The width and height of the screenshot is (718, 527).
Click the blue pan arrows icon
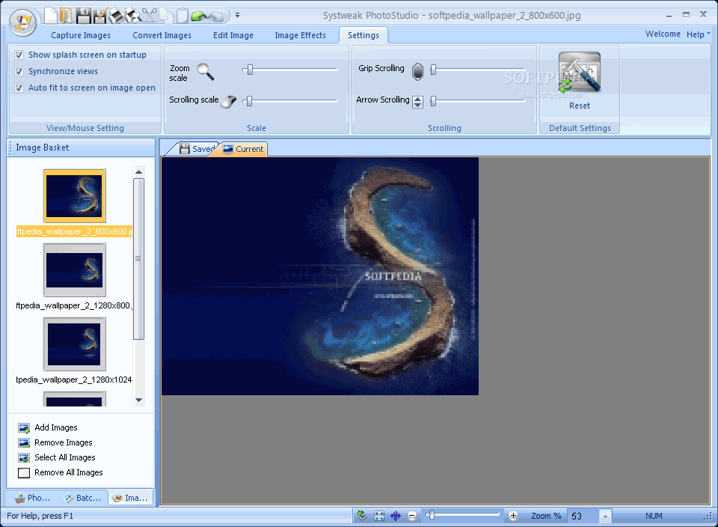tap(396, 516)
